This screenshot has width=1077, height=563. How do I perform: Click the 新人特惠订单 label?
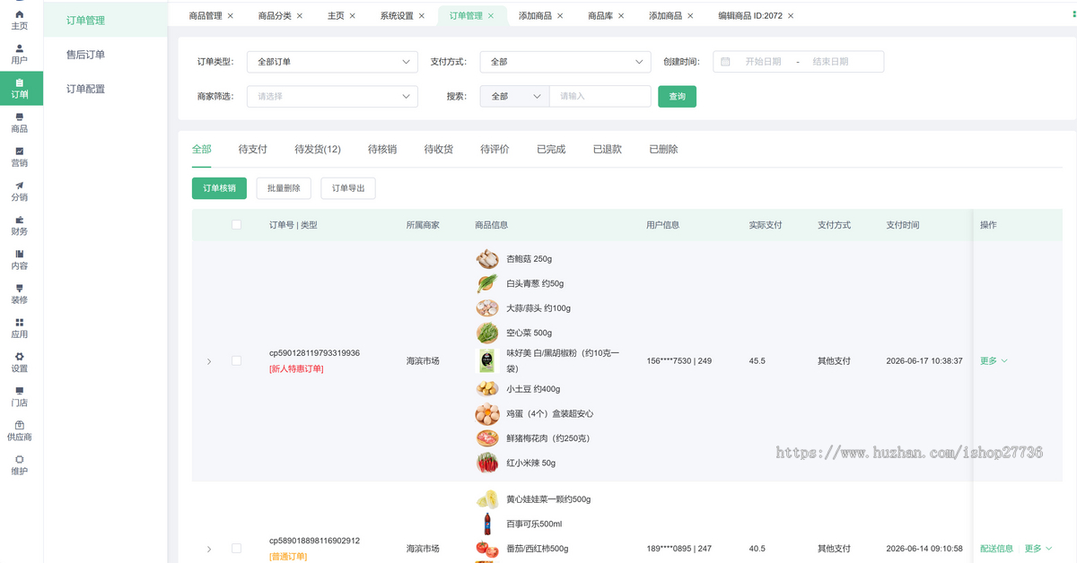296,368
